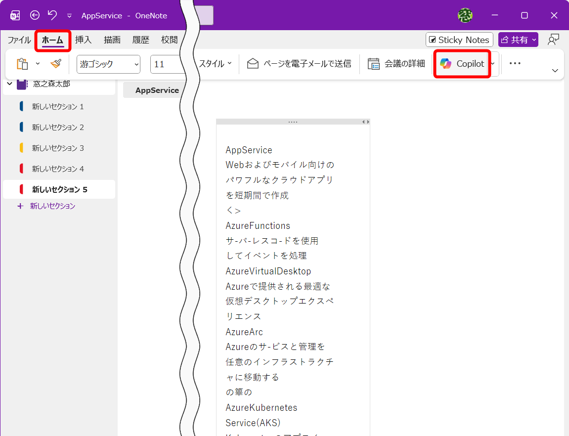Collapse the 窓之森太郎 notebook tree
Viewport: 569px width, 436px height.
[x=10, y=84]
